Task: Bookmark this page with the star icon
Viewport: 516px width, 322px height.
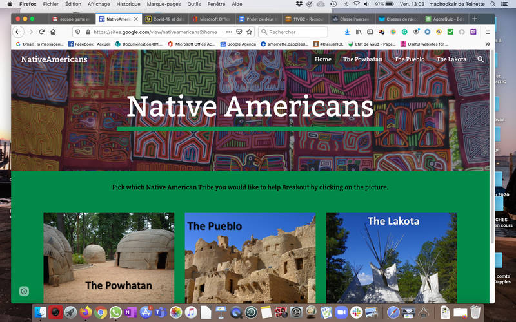Action: pos(250,32)
